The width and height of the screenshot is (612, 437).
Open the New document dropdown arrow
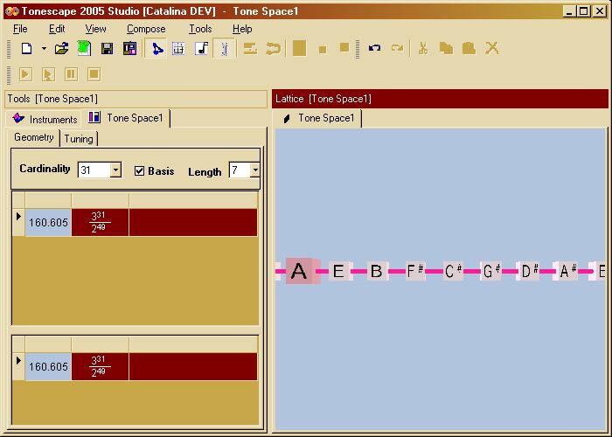[x=43, y=49]
